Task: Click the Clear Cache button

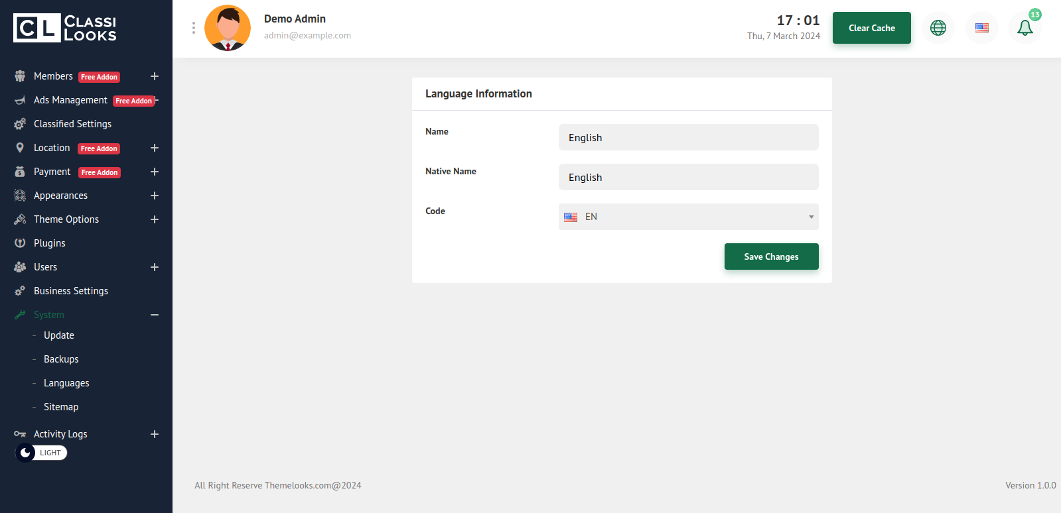Action: [871, 28]
